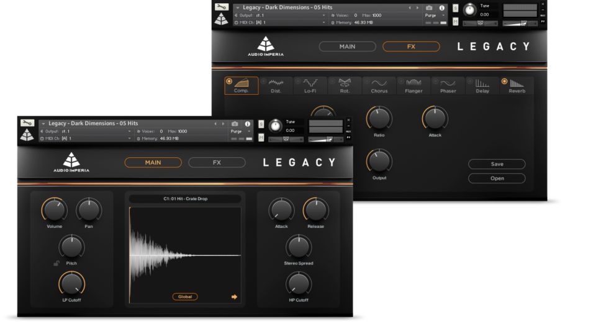Open the Output dropdown in the front window
The image size is (596, 327).
tap(87, 131)
